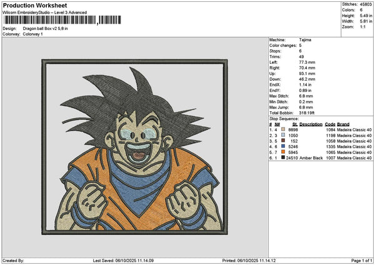Select the Wilcom EmbroideryStudio Level 3 Advanced text
Screen dimensions: 375x265
(x=45, y=12)
